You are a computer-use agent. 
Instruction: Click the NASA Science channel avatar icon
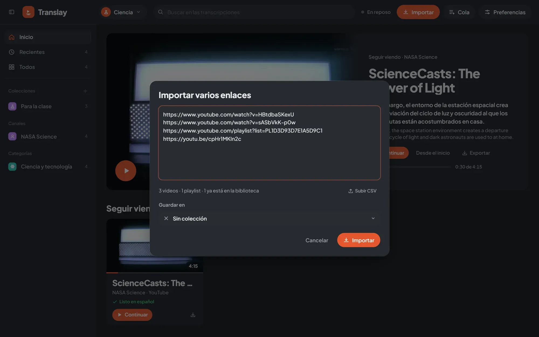[12, 137]
